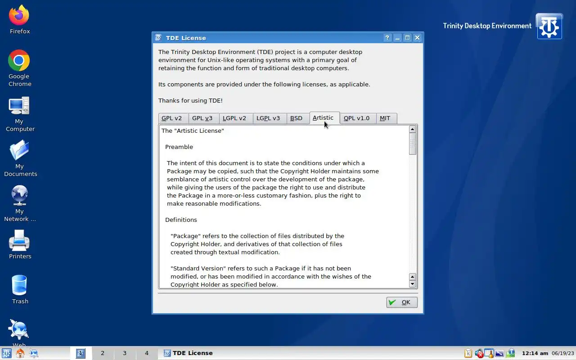Open the Klipper clipboard tray icon
Viewport: 576px width, 360px height.
pyautogui.click(x=468, y=353)
